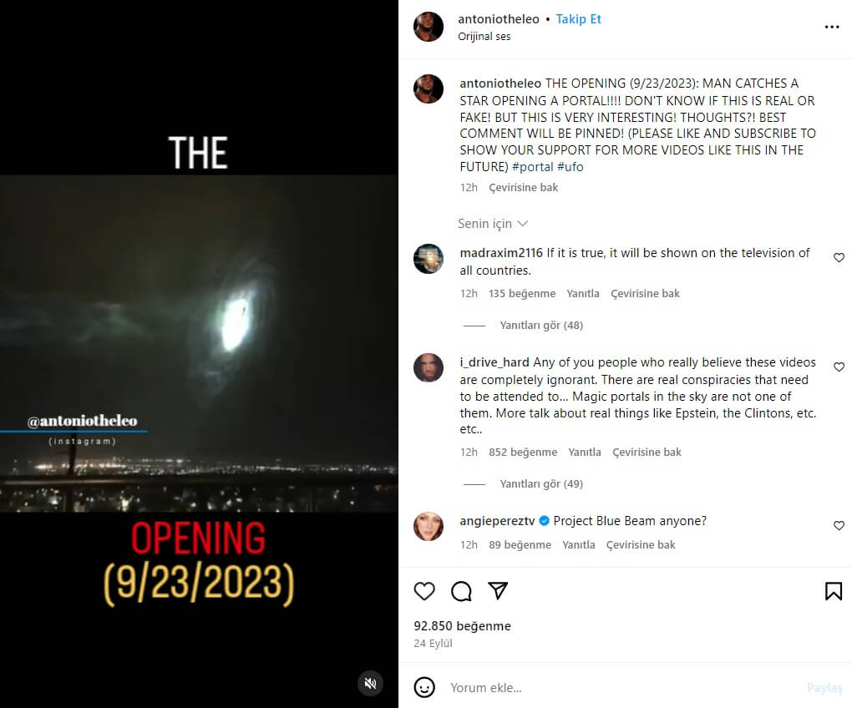The height and width of the screenshot is (708, 852).
Task: Open antoniotheleo's header profile picture
Action: pos(429,27)
